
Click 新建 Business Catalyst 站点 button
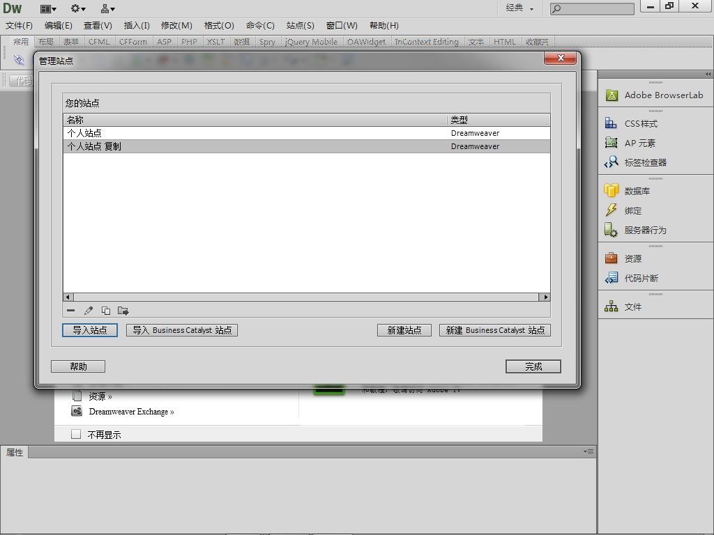pos(495,330)
